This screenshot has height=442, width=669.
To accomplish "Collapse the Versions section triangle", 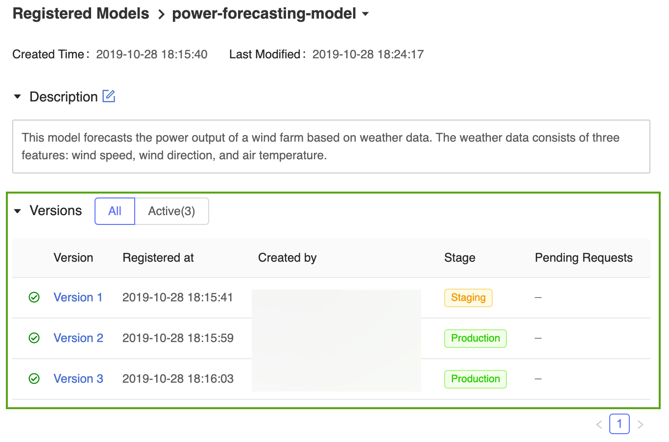I will [x=18, y=211].
